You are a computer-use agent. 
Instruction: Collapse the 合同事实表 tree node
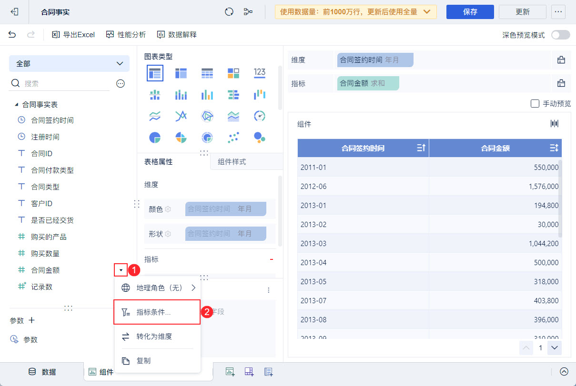[x=17, y=104]
